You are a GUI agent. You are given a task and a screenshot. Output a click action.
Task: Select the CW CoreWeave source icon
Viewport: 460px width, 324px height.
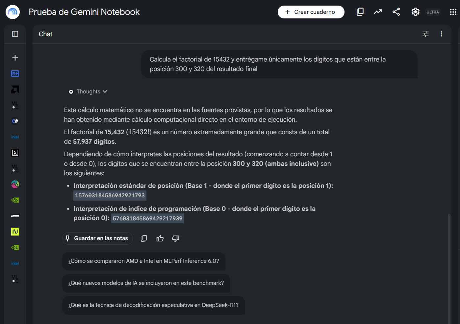15,121
